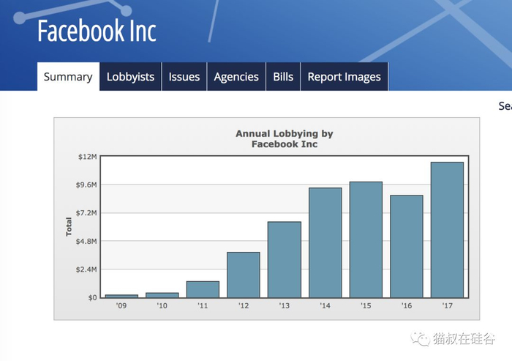The image size is (512, 361).
Task: Click the '09 year label
Action: point(121,306)
